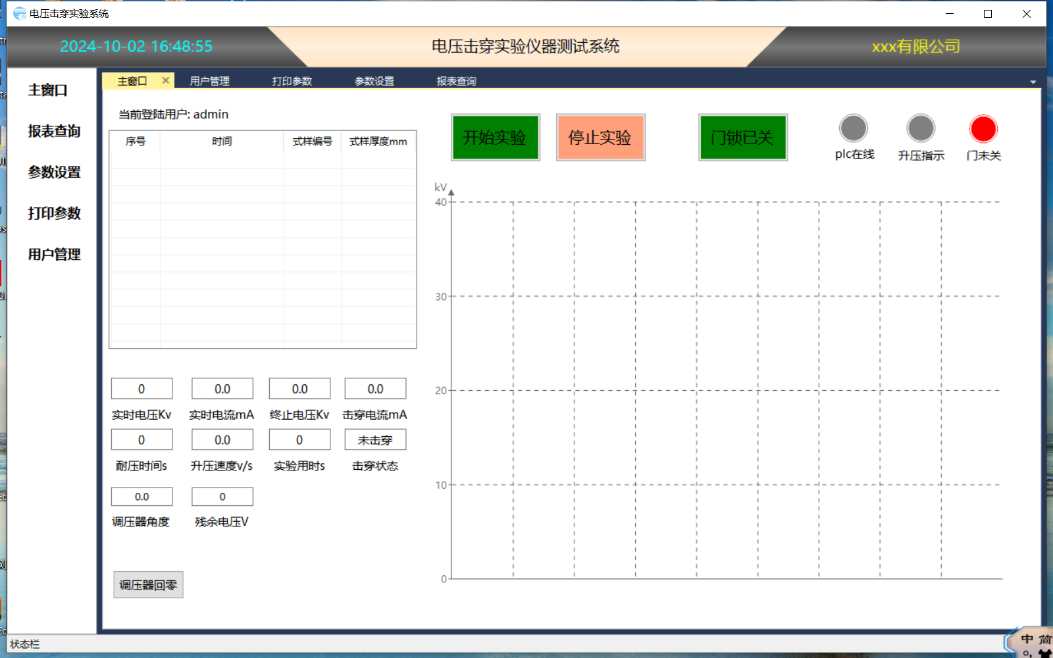This screenshot has width=1053, height=658.
Task: Click the green 开始实验 button
Action: [495, 137]
